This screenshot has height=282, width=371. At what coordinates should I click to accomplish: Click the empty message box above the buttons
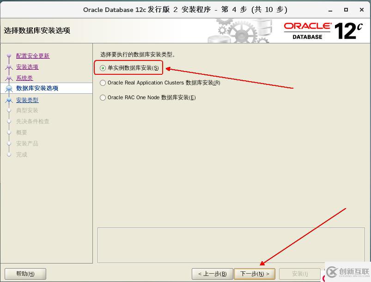tap(231, 246)
